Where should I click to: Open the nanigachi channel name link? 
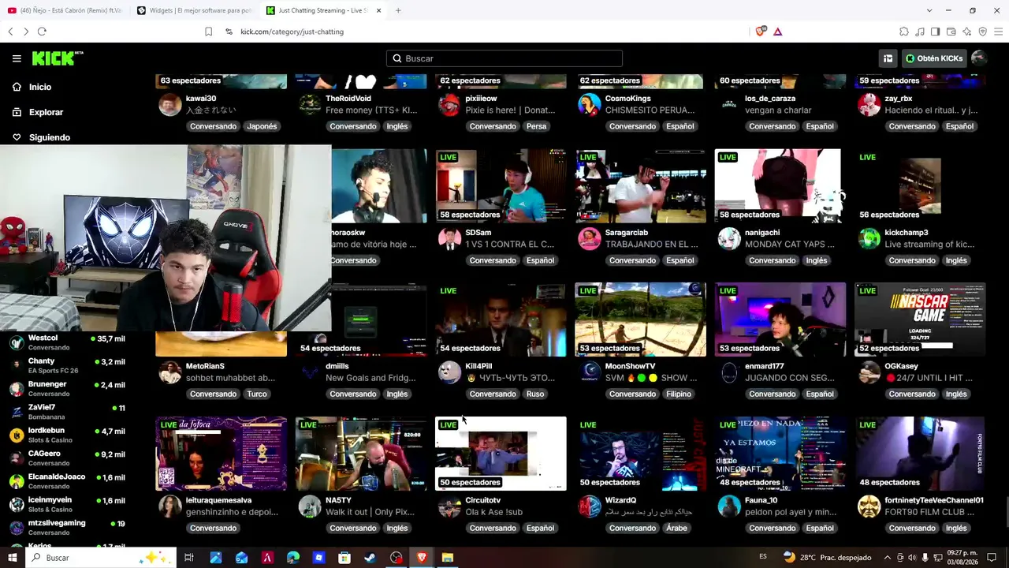coord(762,233)
